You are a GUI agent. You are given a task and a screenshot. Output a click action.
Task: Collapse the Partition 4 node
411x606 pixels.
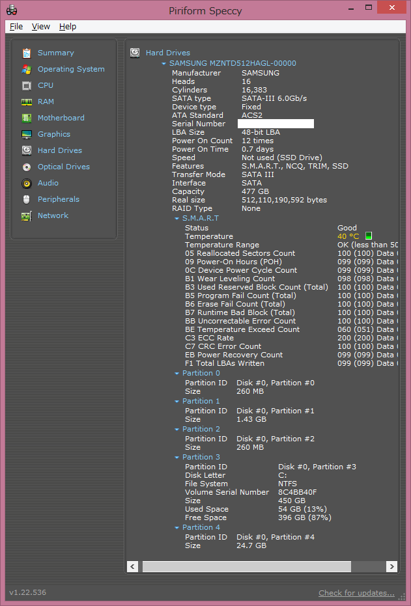(x=177, y=527)
